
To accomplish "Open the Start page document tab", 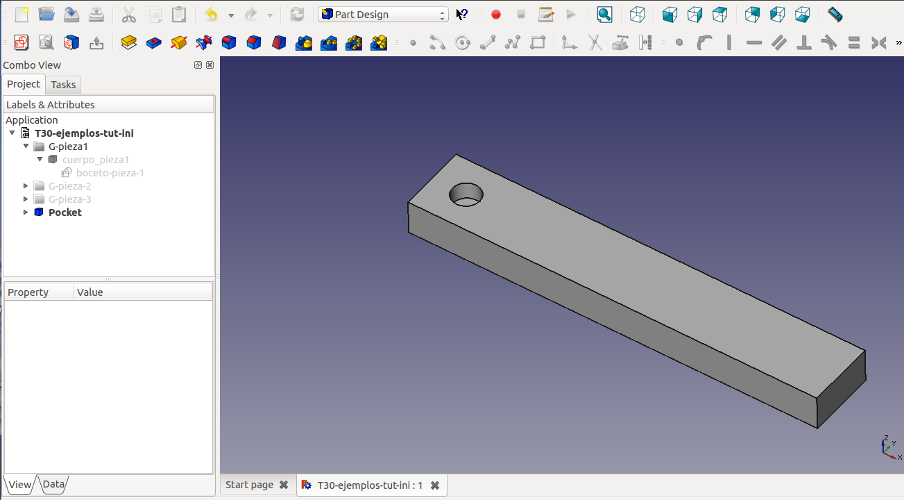I will pos(249,485).
